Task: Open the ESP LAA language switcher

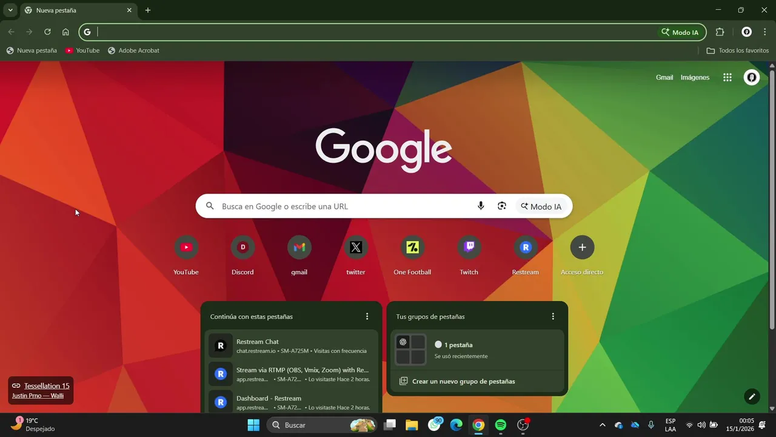Action: (670, 425)
